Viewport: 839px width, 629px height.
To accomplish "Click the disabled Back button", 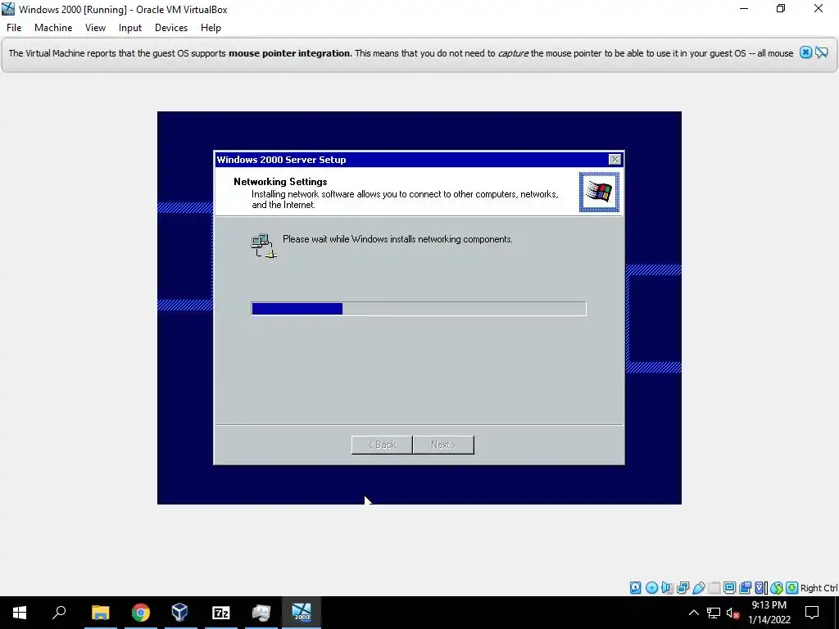I will pos(382,445).
